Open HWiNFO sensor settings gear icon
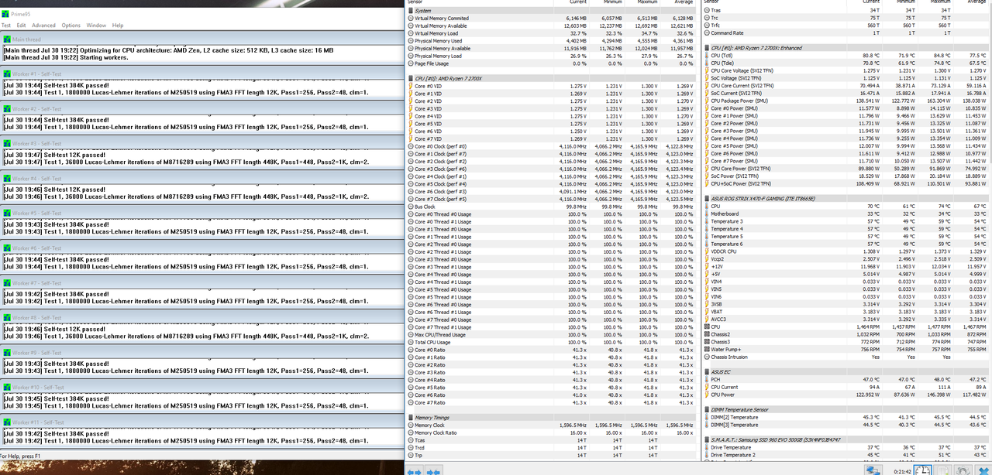Viewport: 992px width, 475px height. click(x=963, y=469)
